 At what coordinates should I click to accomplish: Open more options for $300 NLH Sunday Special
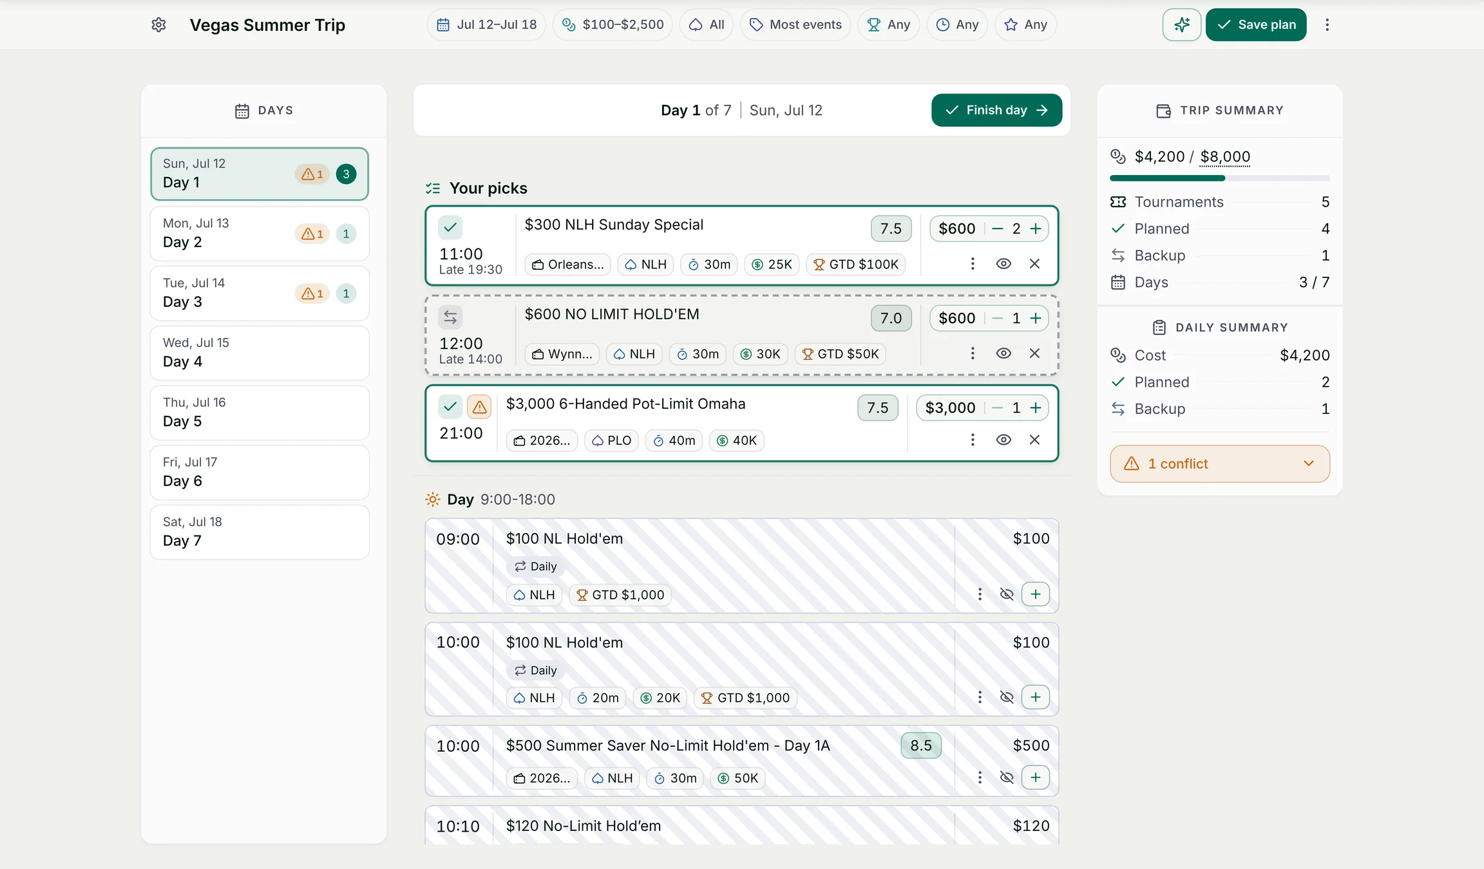(973, 264)
